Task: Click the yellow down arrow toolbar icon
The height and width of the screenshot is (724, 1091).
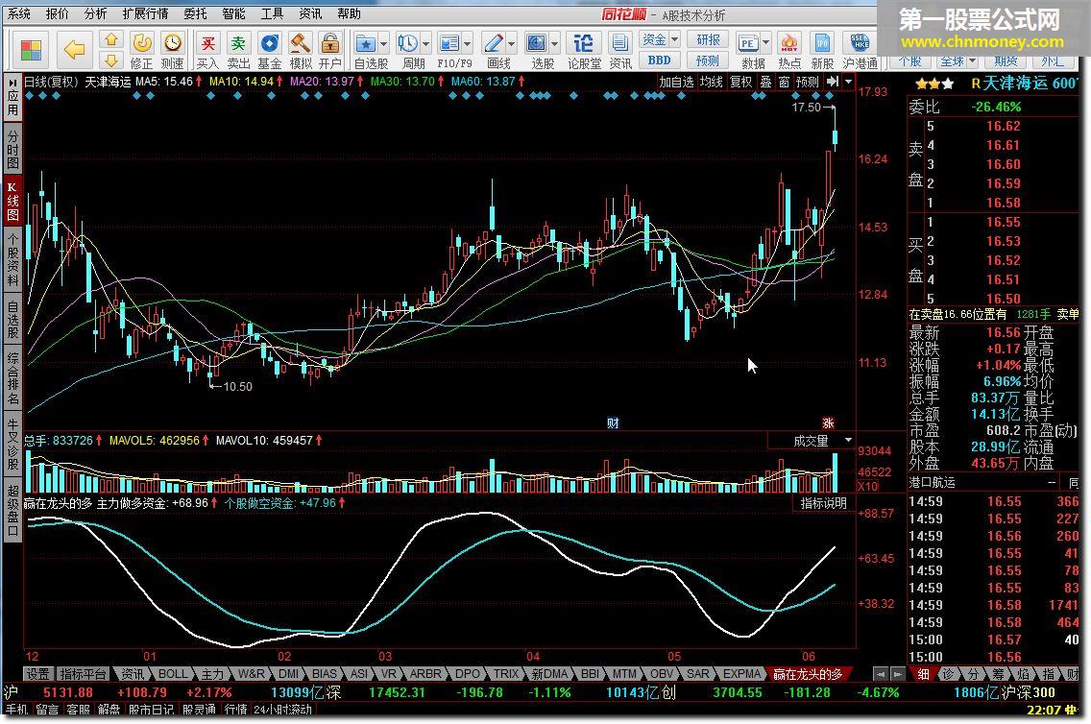Action: tap(111, 60)
